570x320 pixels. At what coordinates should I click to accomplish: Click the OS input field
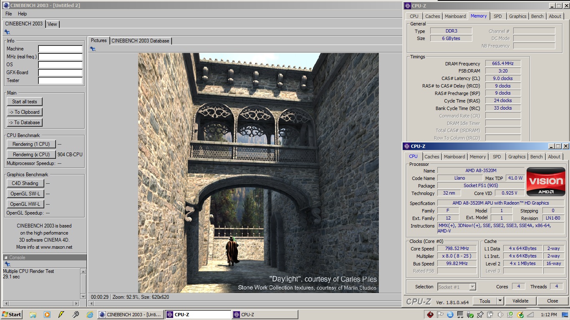pos(61,65)
